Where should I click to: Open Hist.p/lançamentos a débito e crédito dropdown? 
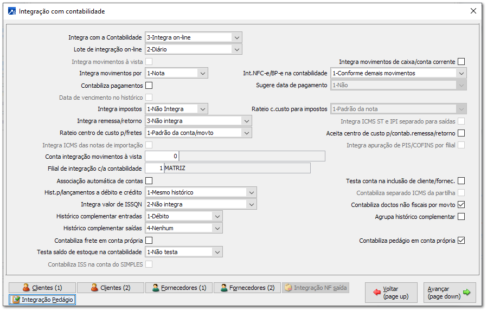click(252, 192)
